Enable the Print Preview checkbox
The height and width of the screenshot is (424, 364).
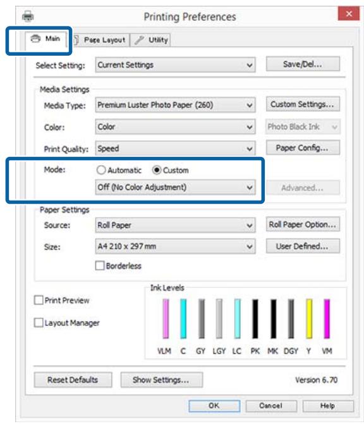(39, 300)
